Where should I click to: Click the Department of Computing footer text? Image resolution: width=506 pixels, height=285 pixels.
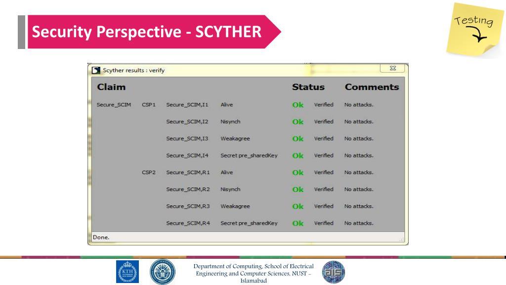pyautogui.click(x=253, y=273)
